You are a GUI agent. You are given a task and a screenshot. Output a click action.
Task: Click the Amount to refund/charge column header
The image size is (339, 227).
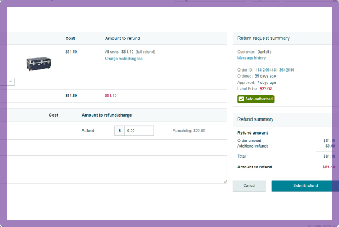tap(107, 115)
